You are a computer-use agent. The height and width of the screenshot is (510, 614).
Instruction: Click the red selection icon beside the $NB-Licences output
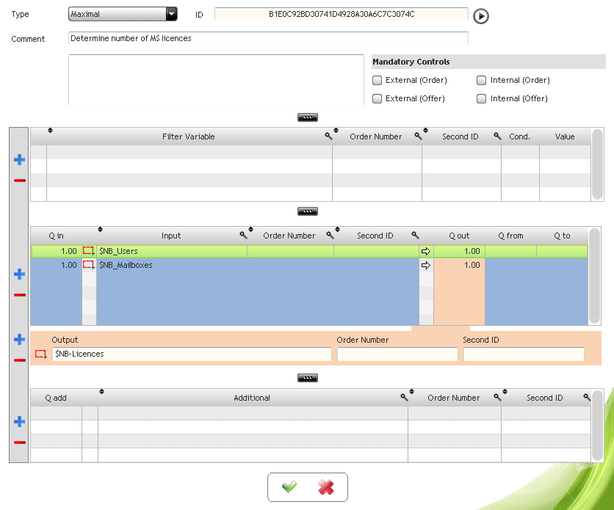click(40, 354)
